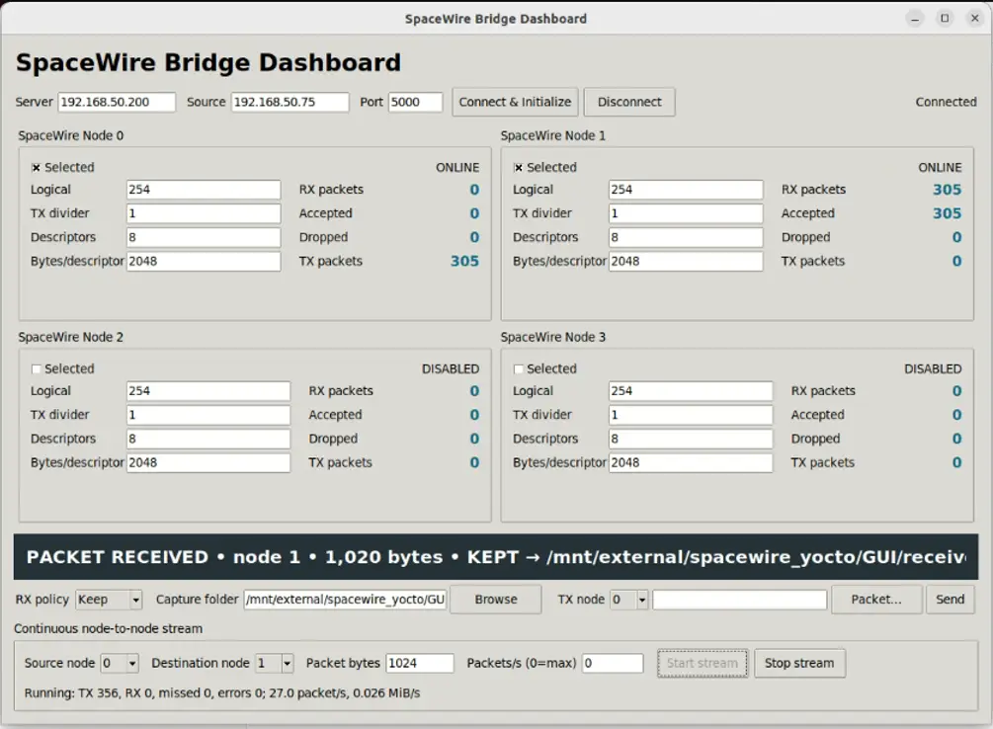
Task: Click the Send button
Action: [950, 600]
